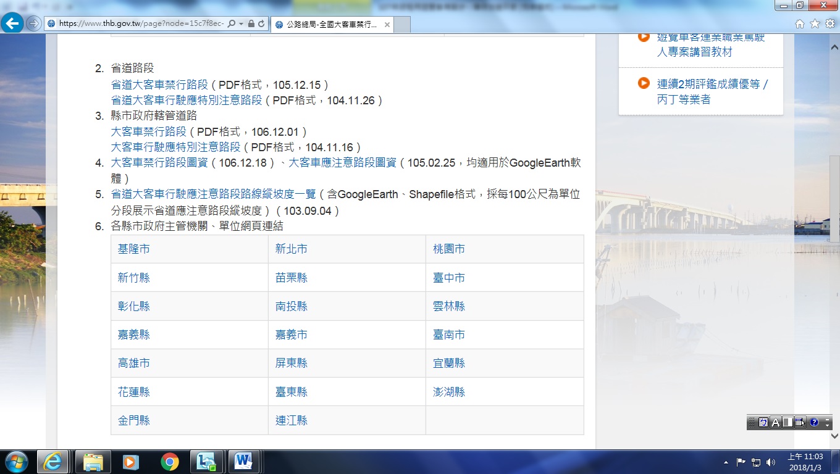
Task: Toggle the IME half/full-width shape button
Action: [787, 422]
